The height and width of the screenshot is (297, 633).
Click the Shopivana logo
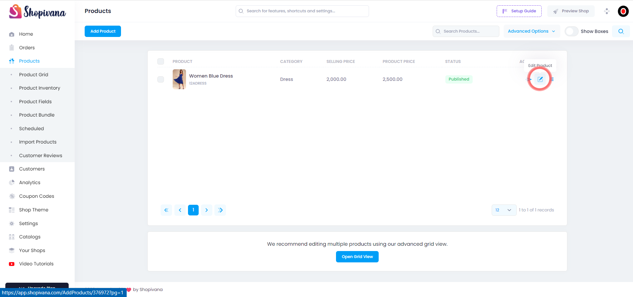coord(37,12)
